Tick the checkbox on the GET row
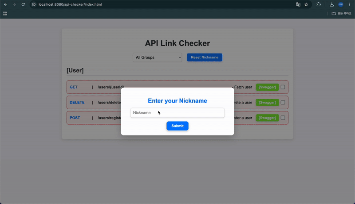 pyautogui.click(x=283, y=87)
